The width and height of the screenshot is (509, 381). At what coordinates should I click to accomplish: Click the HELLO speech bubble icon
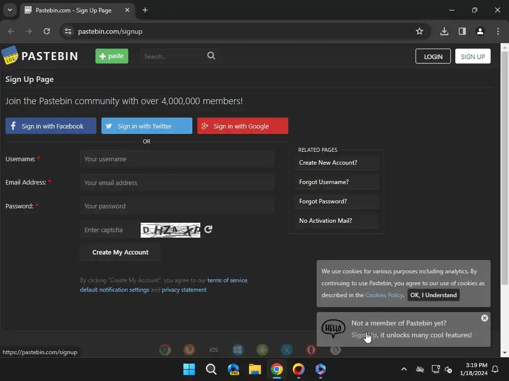pos(334,328)
